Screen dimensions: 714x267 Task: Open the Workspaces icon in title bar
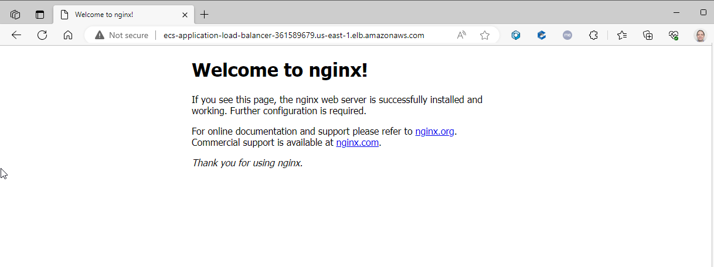point(16,14)
